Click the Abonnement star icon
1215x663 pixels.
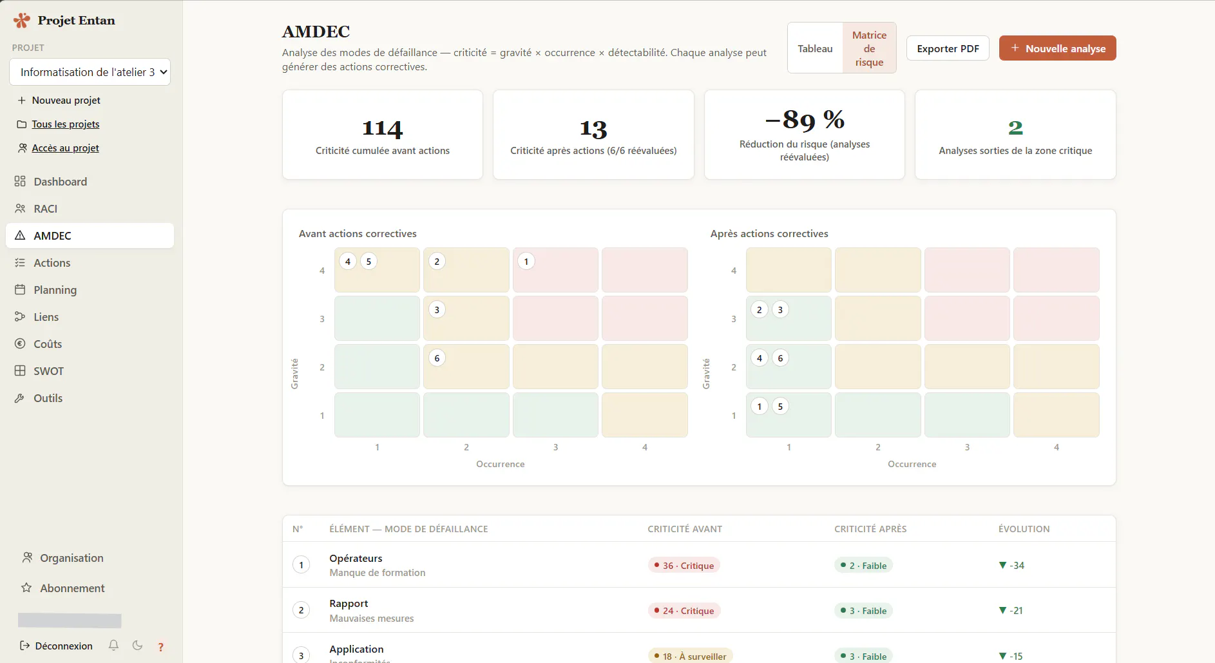point(26,588)
